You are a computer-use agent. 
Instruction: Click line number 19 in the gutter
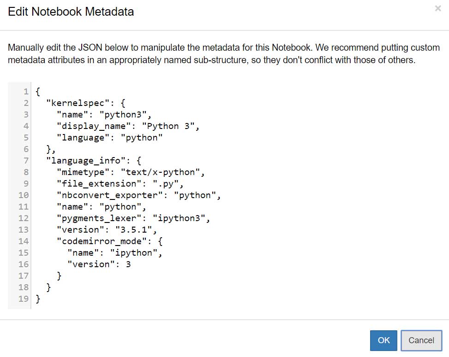click(24, 298)
